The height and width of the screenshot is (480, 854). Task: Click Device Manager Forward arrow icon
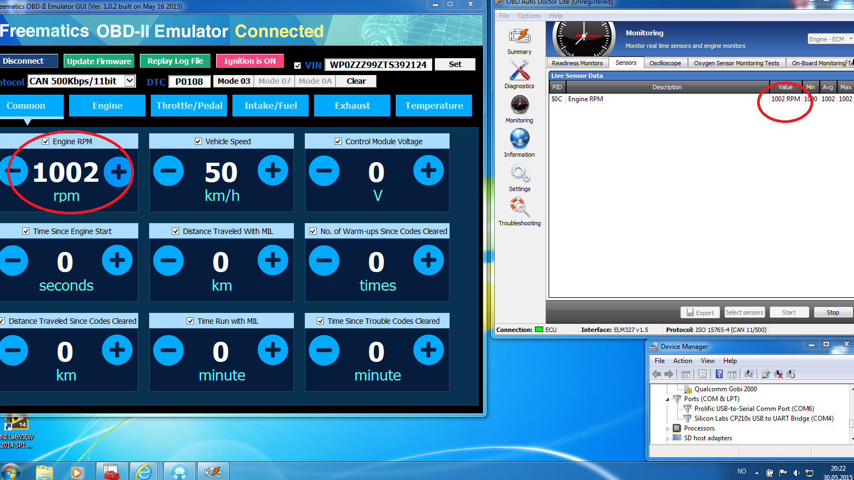click(x=669, y=374)
